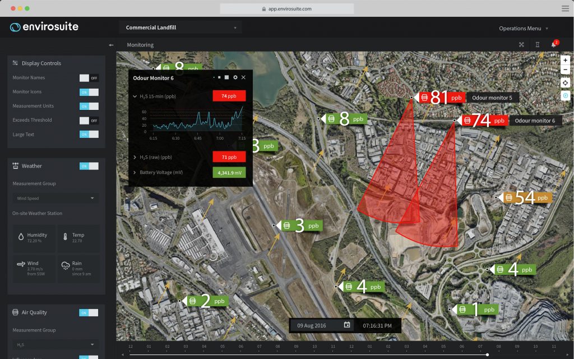Collapse sidebar with the left arrow icon

tap(111, 45)
